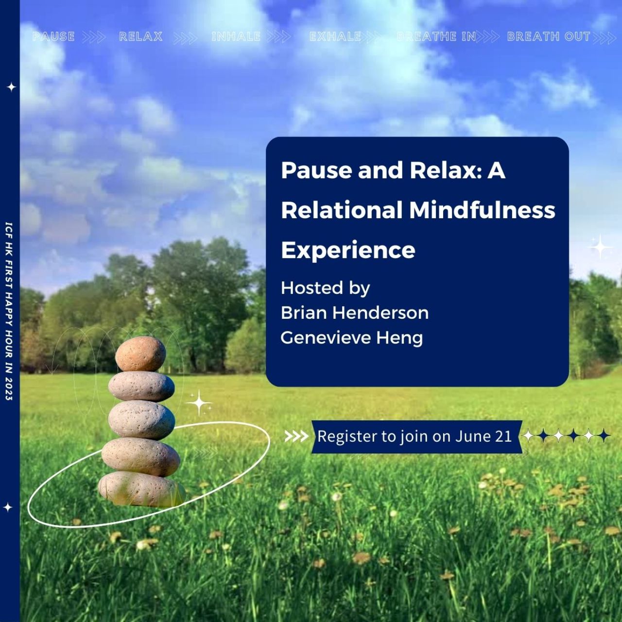Click vertical 'ICF HK FIRST HAPPY HOUR IN 2023' text
The height and width of the screenshot is (622, 622).
(9, 311)
